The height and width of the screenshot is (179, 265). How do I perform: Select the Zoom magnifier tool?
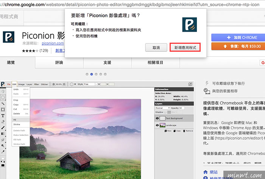[x=3, y=146]
